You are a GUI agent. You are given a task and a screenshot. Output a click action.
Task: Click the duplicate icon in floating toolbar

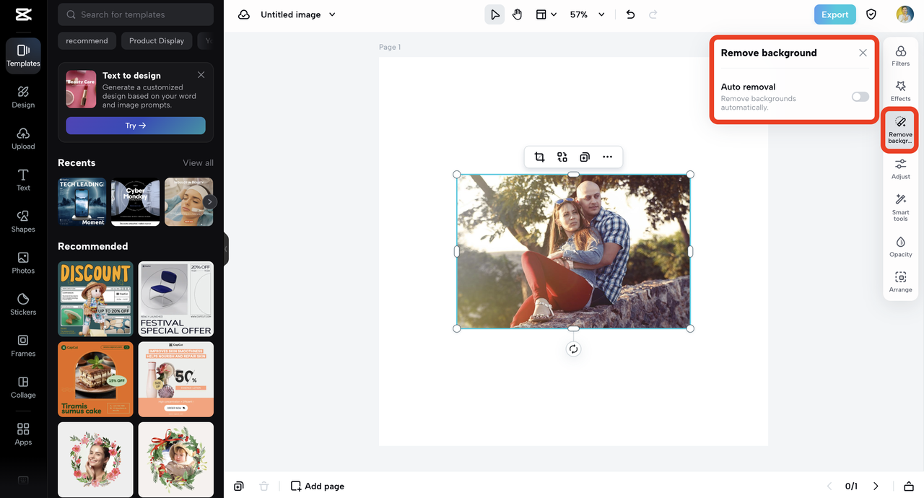585,157
